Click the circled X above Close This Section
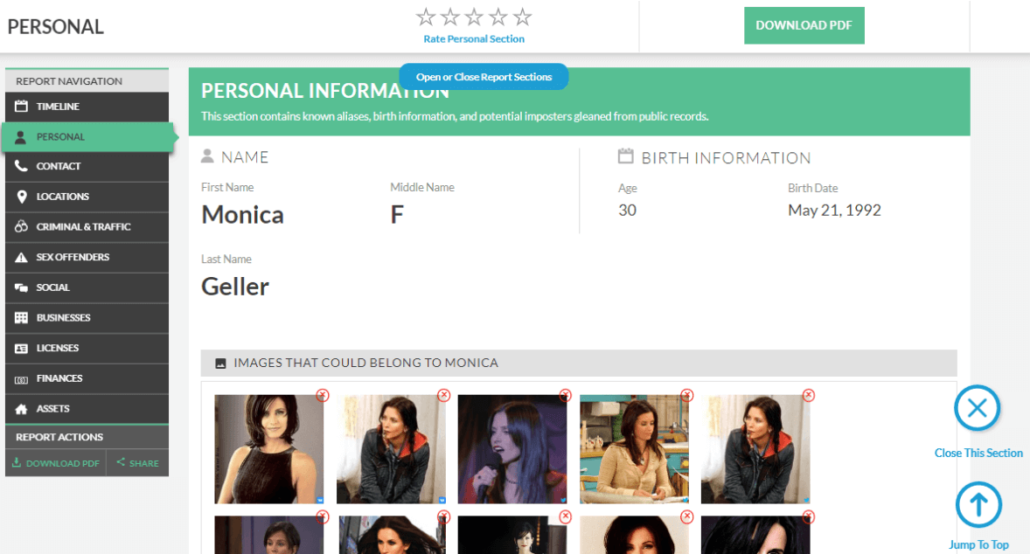 [977, 408]
